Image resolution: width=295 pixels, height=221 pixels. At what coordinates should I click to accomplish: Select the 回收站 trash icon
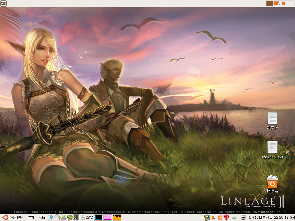pyautogui.click(x=273, y=184)
